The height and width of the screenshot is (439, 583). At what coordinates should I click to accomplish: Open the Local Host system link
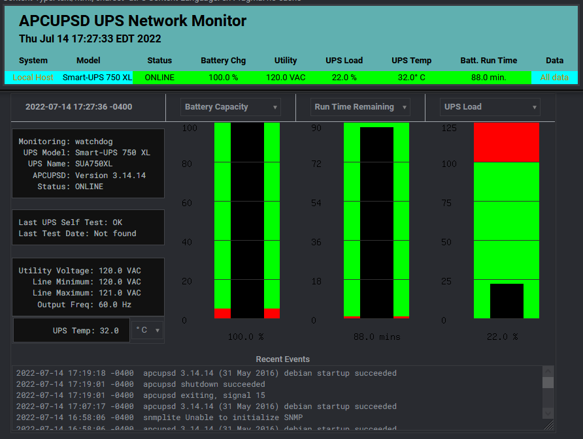coord(33,78)
